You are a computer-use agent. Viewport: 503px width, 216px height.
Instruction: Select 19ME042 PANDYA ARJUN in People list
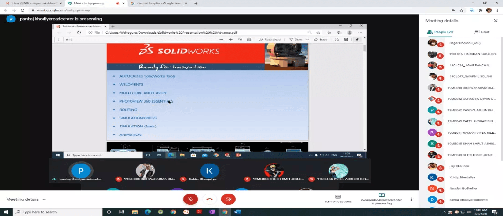point(461,110)
